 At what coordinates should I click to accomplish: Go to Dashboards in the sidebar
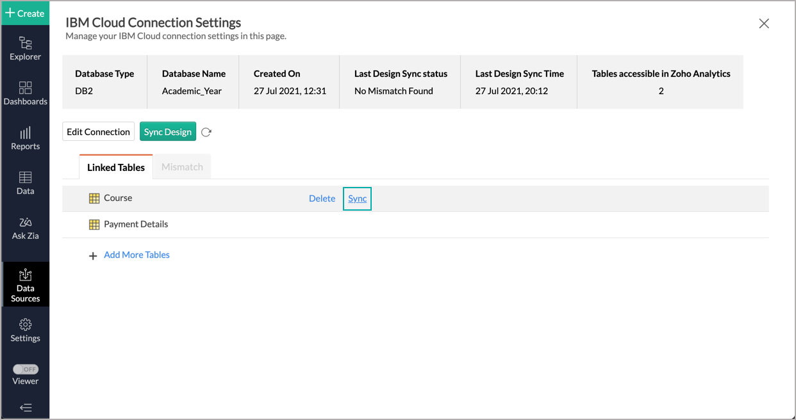pyautogui.click(x=25, y=93)
